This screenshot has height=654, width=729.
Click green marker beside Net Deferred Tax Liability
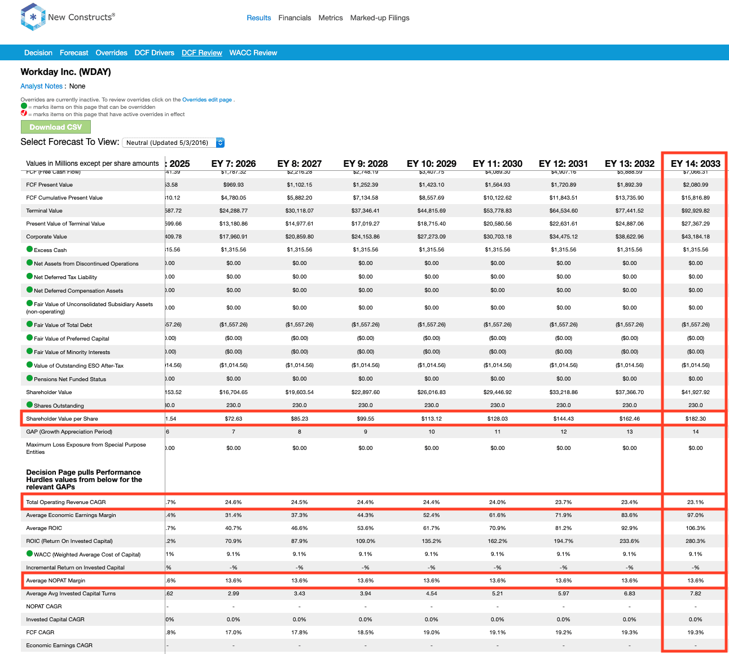30,276
